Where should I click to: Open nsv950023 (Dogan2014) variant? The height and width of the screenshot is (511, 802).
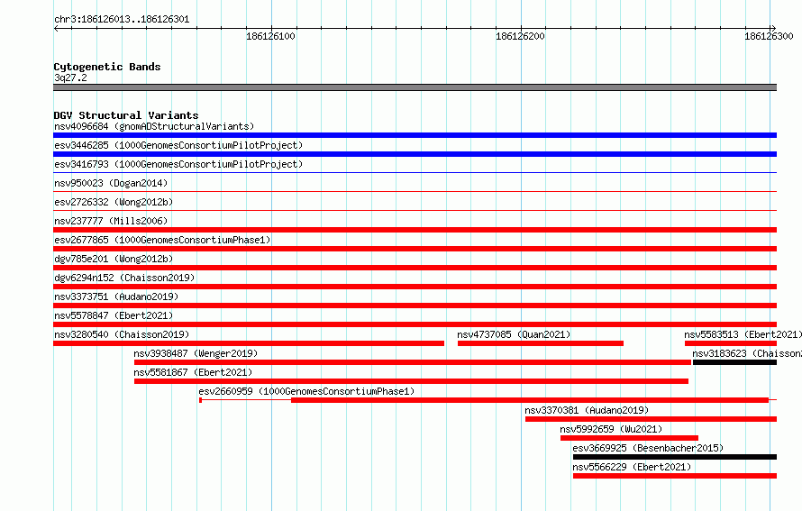coord(111,183)
